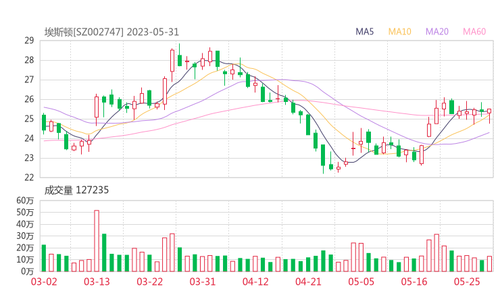Click the MA5 legend label
Screen dimensions: 500x297
pos(364,32)
